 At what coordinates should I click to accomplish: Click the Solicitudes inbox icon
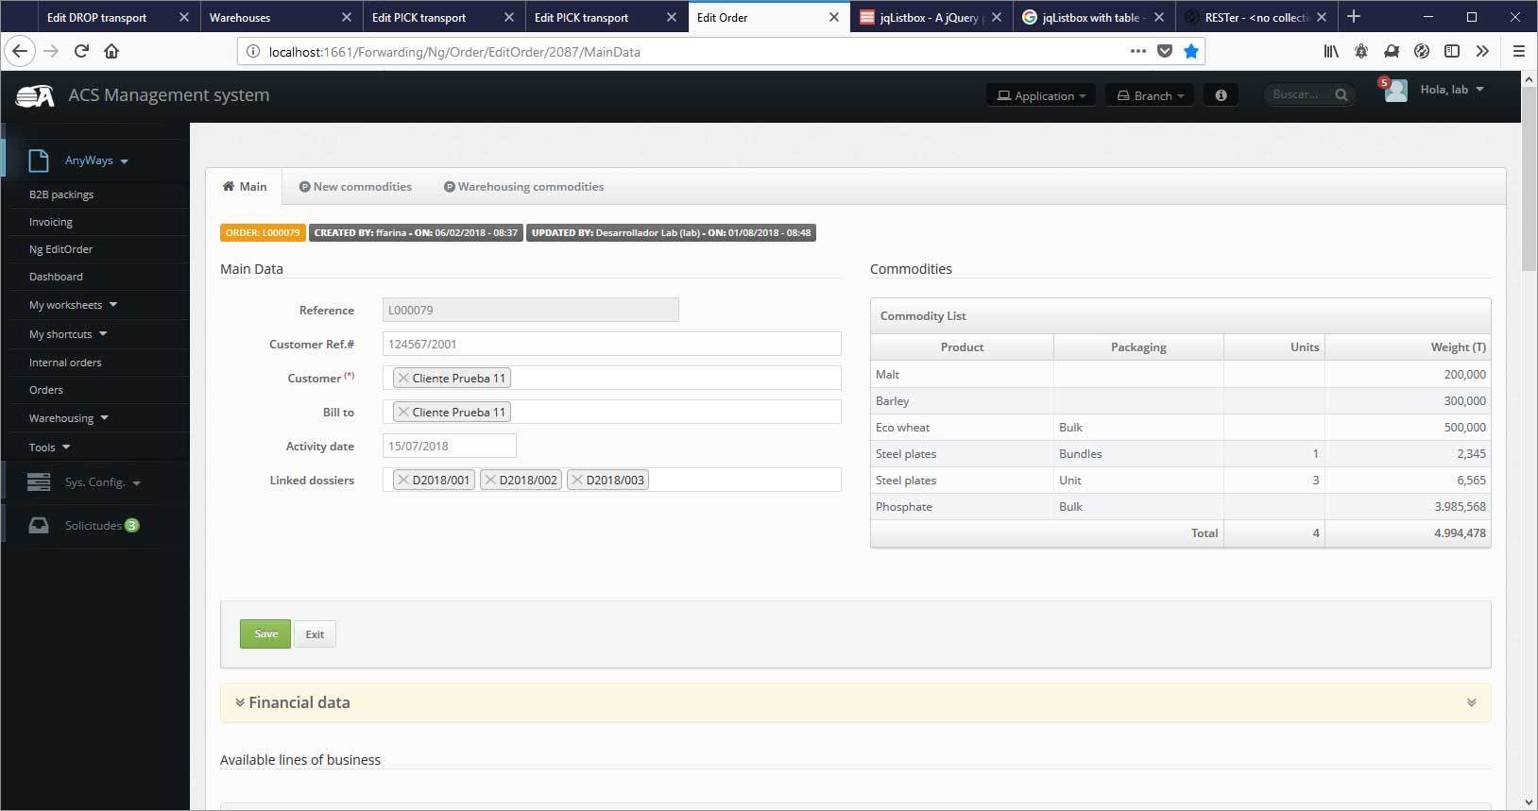(39, 525)
